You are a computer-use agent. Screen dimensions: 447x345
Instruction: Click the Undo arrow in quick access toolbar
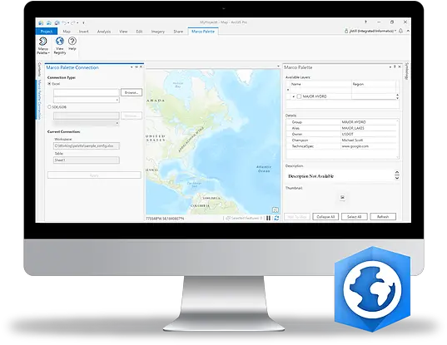pos(64,22)
